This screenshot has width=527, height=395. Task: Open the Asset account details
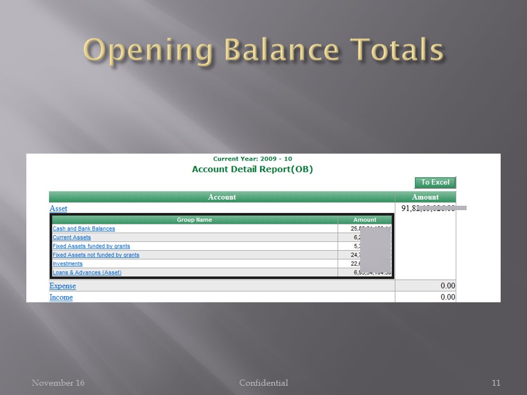click(x=58, y=208)
